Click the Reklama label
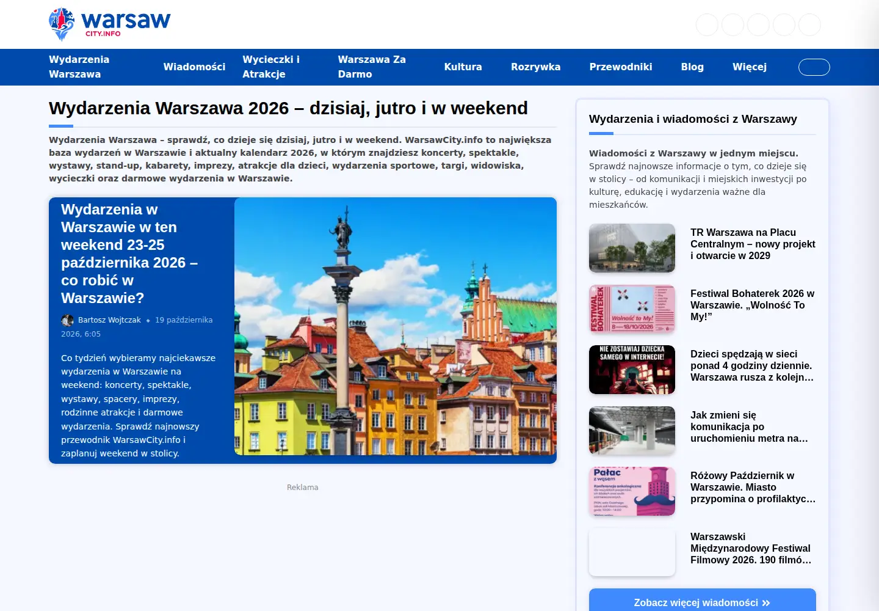The height and width of the screenshot is (611, 879). pyautogui.click(x=303, y=487)
